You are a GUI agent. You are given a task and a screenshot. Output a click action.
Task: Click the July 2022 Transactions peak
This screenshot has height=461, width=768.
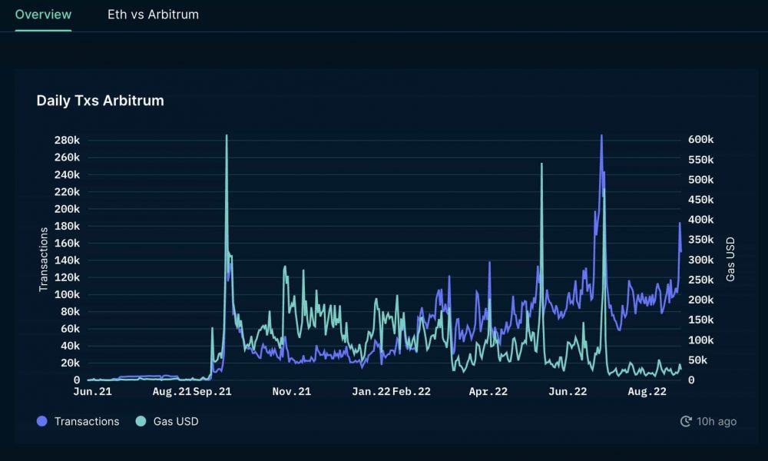(x=601, y=136)
